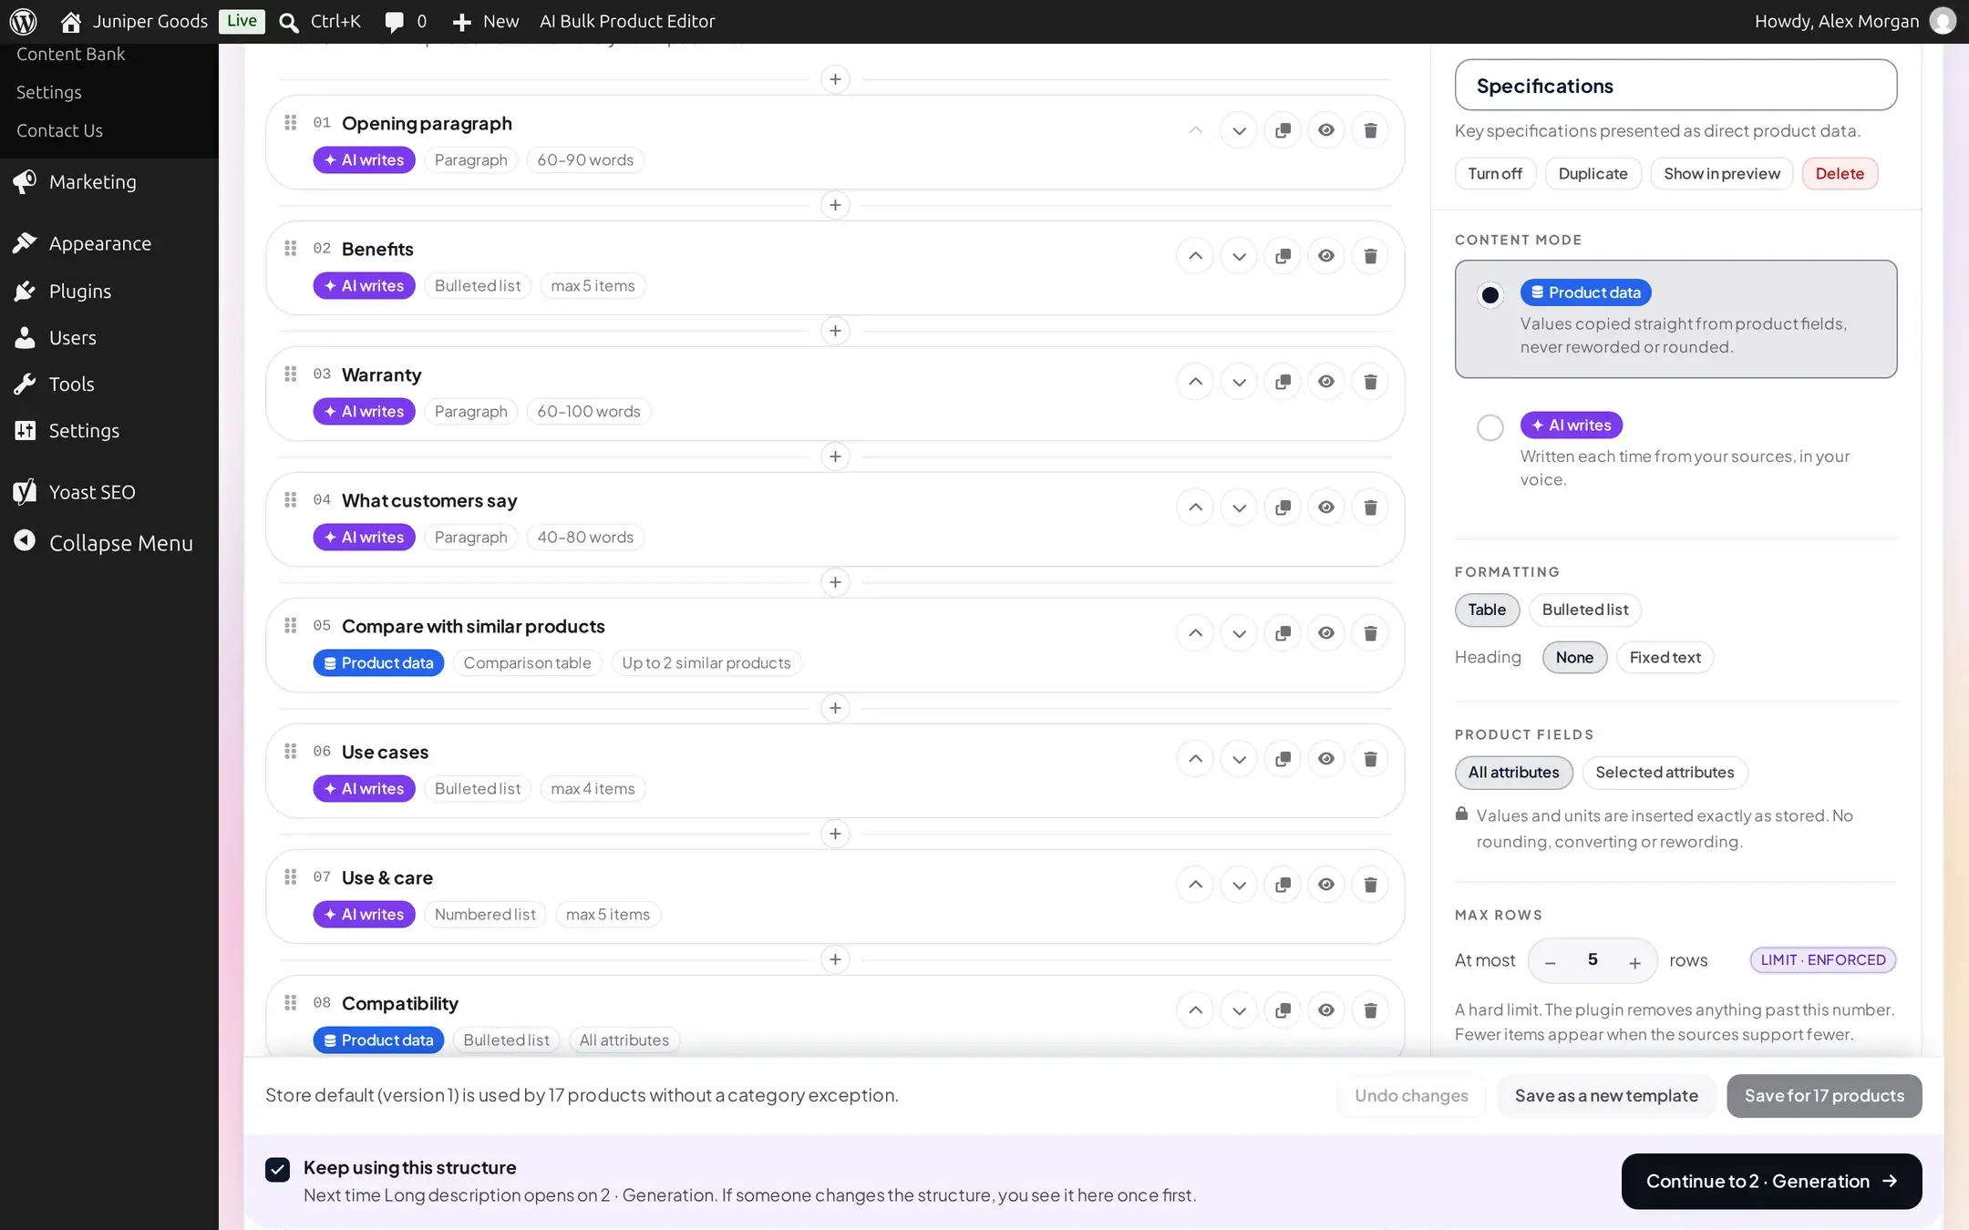Delete the Use & care section
The height and width of the screenshot is (1230, 1969).
click(1370, 885)
